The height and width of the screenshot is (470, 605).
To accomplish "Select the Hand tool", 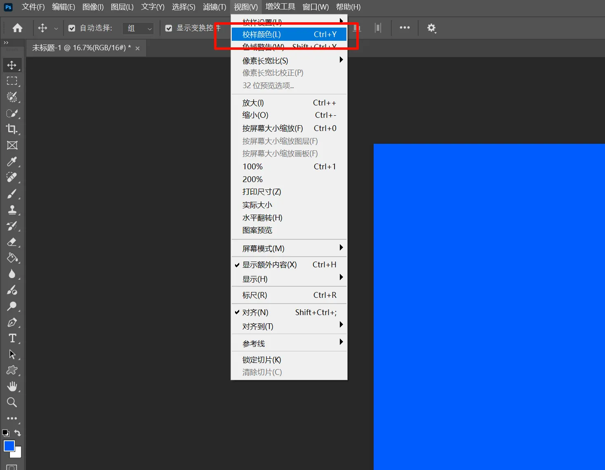I will pyautogui.click(x=12, y=386).
